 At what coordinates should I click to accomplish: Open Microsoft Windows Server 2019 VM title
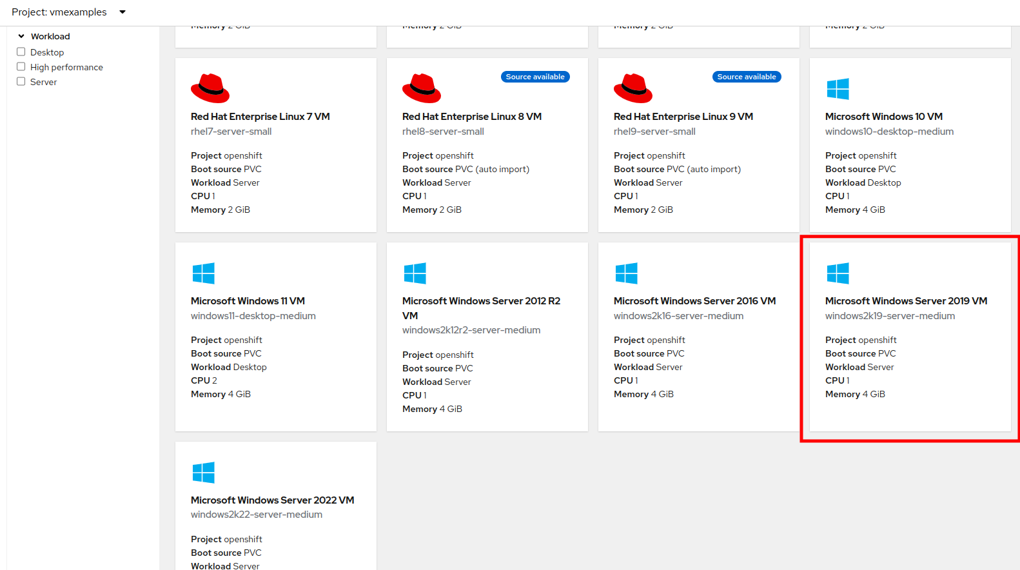point(907,301)
